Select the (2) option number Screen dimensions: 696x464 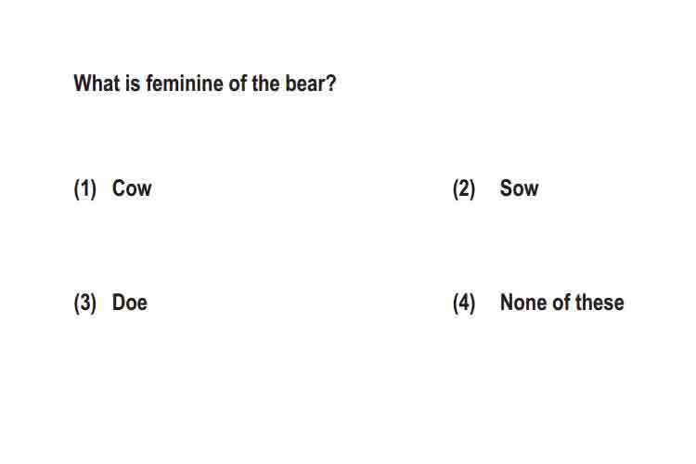464,188
